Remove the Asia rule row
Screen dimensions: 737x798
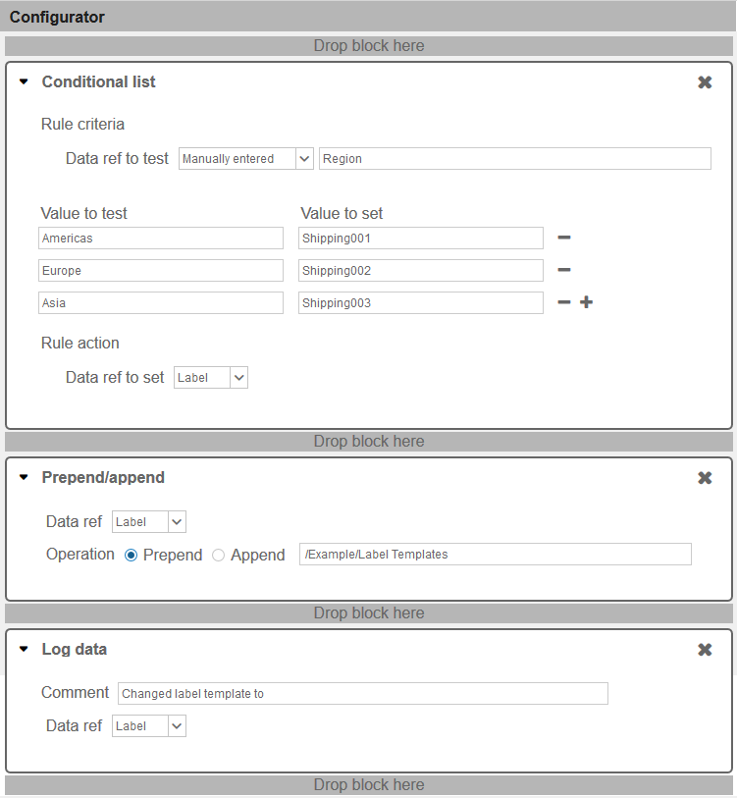(564, 302)
